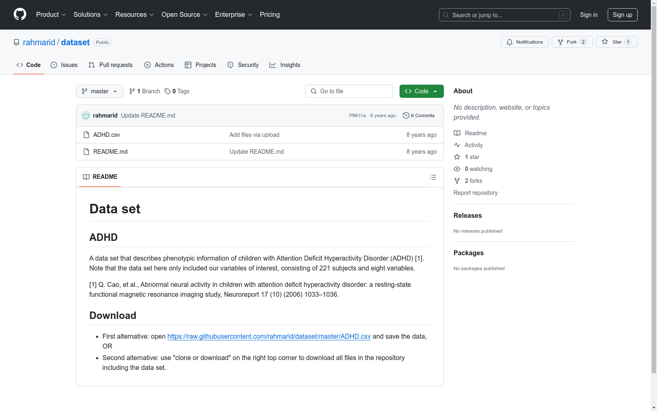Click the tags icon beside 0 Tags
Image resolution: width=657 pixels, height=411 pixels.
click(168, 91)
